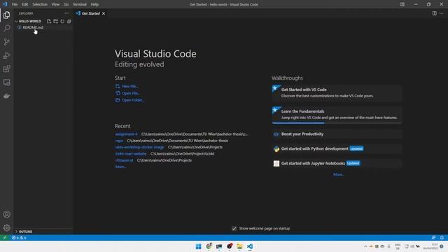Click the Customize Layout icon in title bar

click(x=402, y=4)
